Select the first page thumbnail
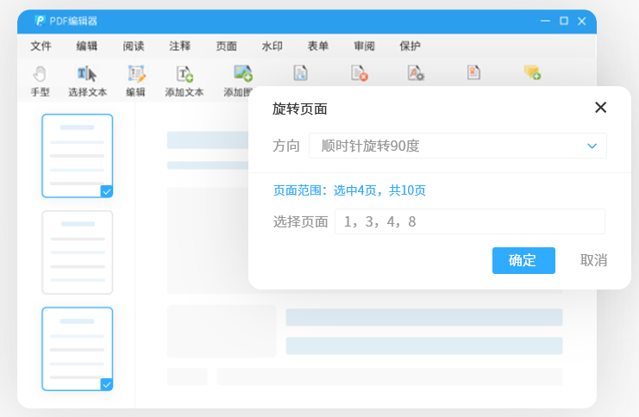639x417 pixels. pos(77,156)
